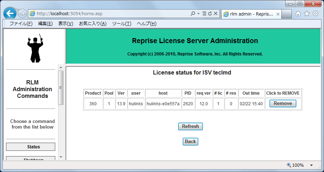324x172 pixels.
Task: Click the Out time column header
Action: [251, 93]
